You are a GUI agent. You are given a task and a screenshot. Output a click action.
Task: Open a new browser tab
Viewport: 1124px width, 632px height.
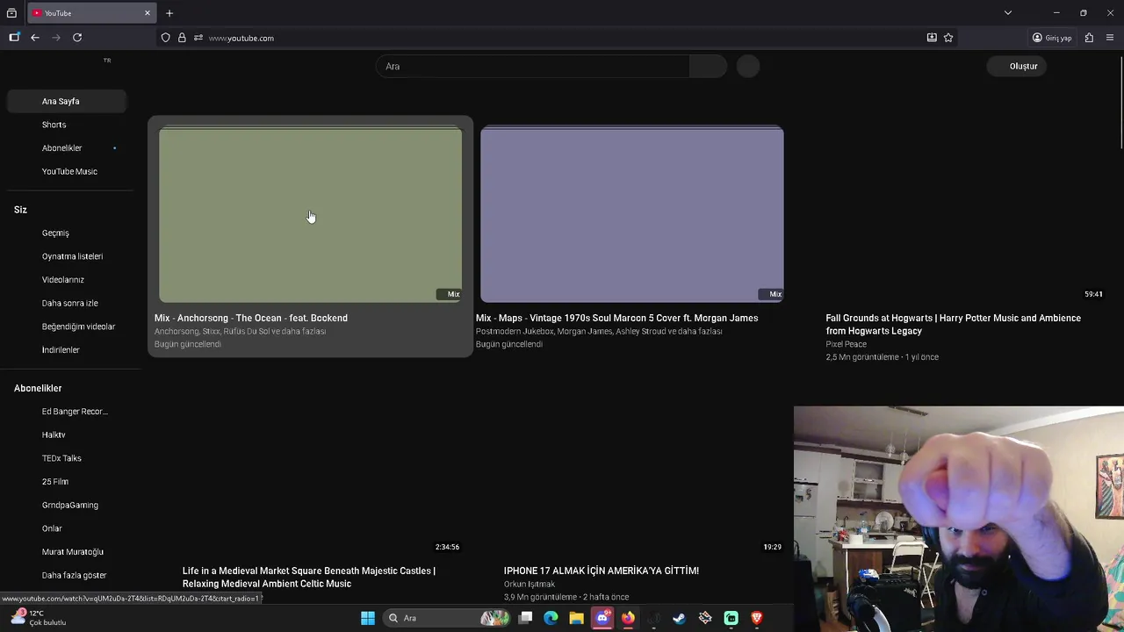pyautogui.click(x=169, y=13)
